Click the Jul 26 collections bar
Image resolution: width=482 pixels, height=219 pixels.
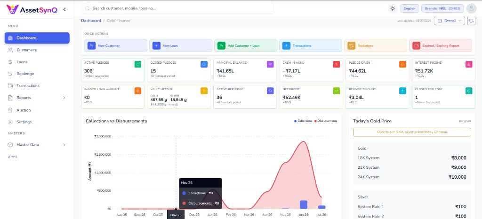click(x=322, y=207)
